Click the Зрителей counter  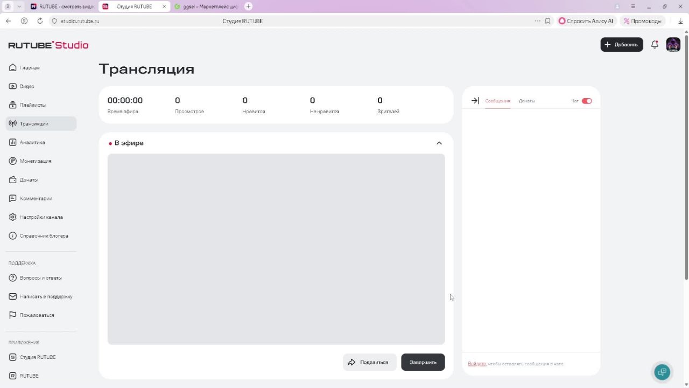tap(388, 105)
